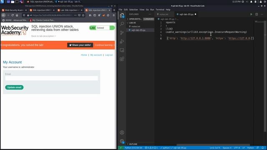
Task: Click the Update email button
Action: pyautogui.click(x=14, y=87)
